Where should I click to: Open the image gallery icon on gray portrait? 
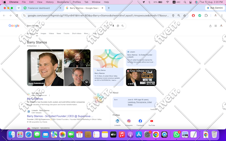point(86,82)
